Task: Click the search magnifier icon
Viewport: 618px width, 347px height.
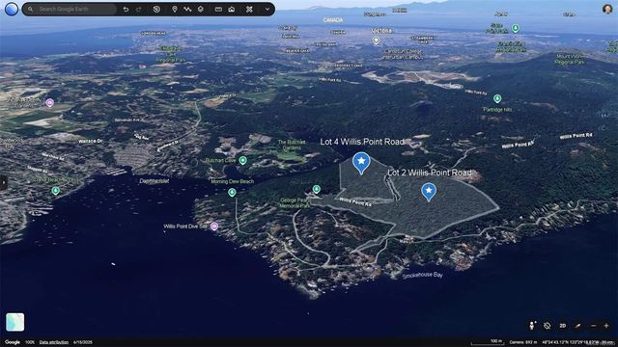Action: coord(30,9)
